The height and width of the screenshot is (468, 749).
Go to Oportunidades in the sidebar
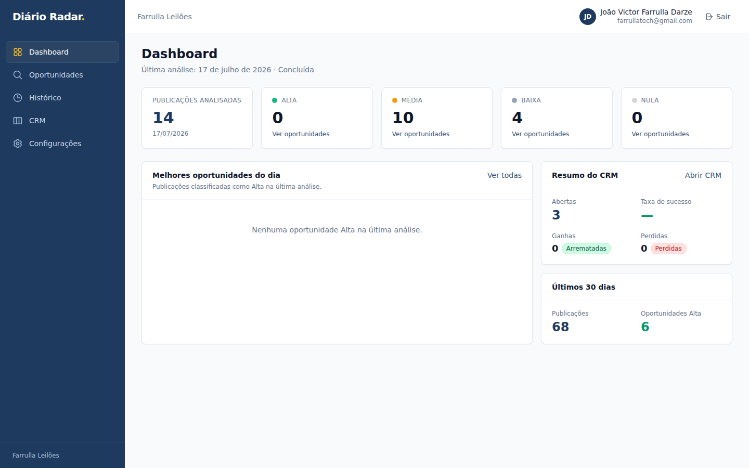(62, 75)
